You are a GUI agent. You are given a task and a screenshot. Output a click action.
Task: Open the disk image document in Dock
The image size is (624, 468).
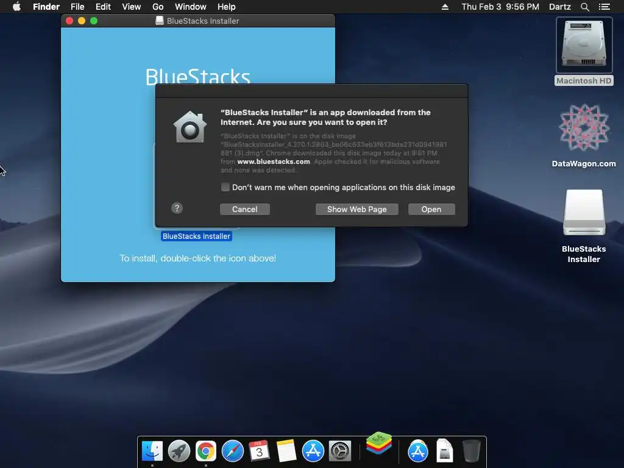[x=444, y=451]
